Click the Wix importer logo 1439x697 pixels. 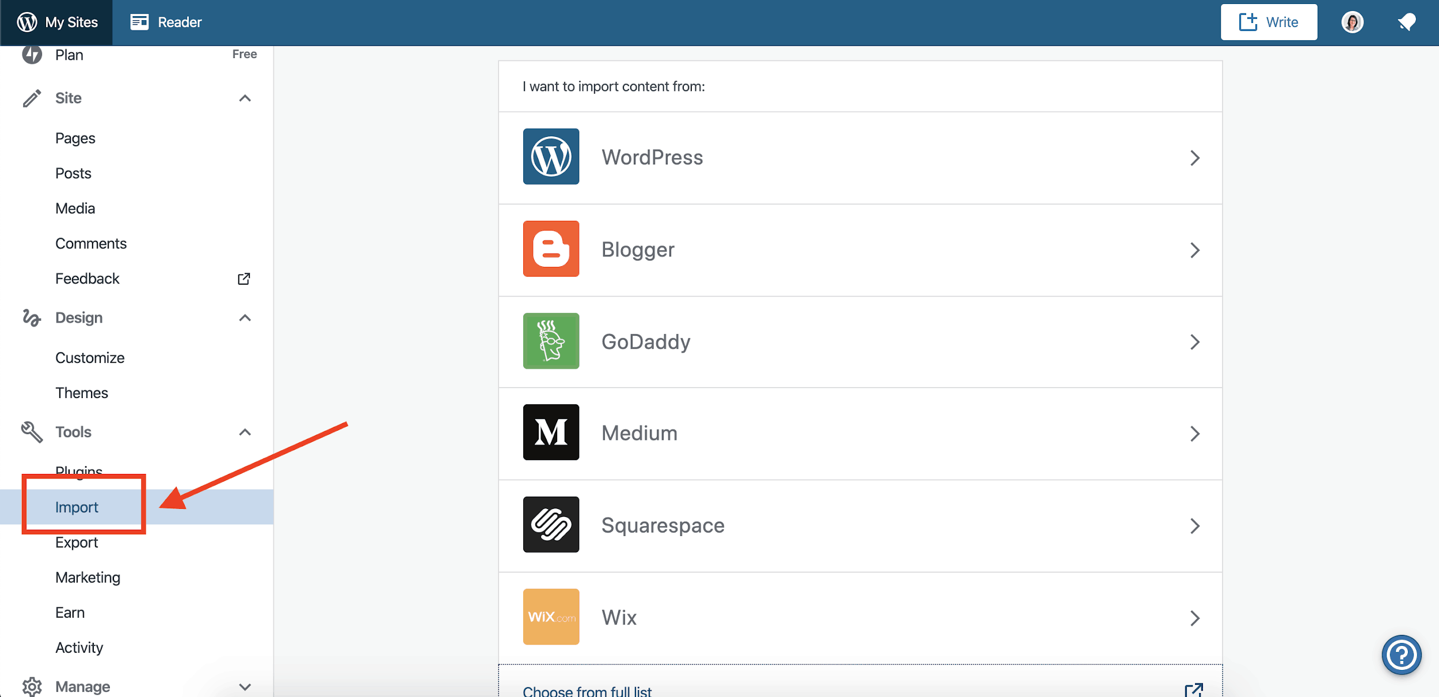(551, 616)
